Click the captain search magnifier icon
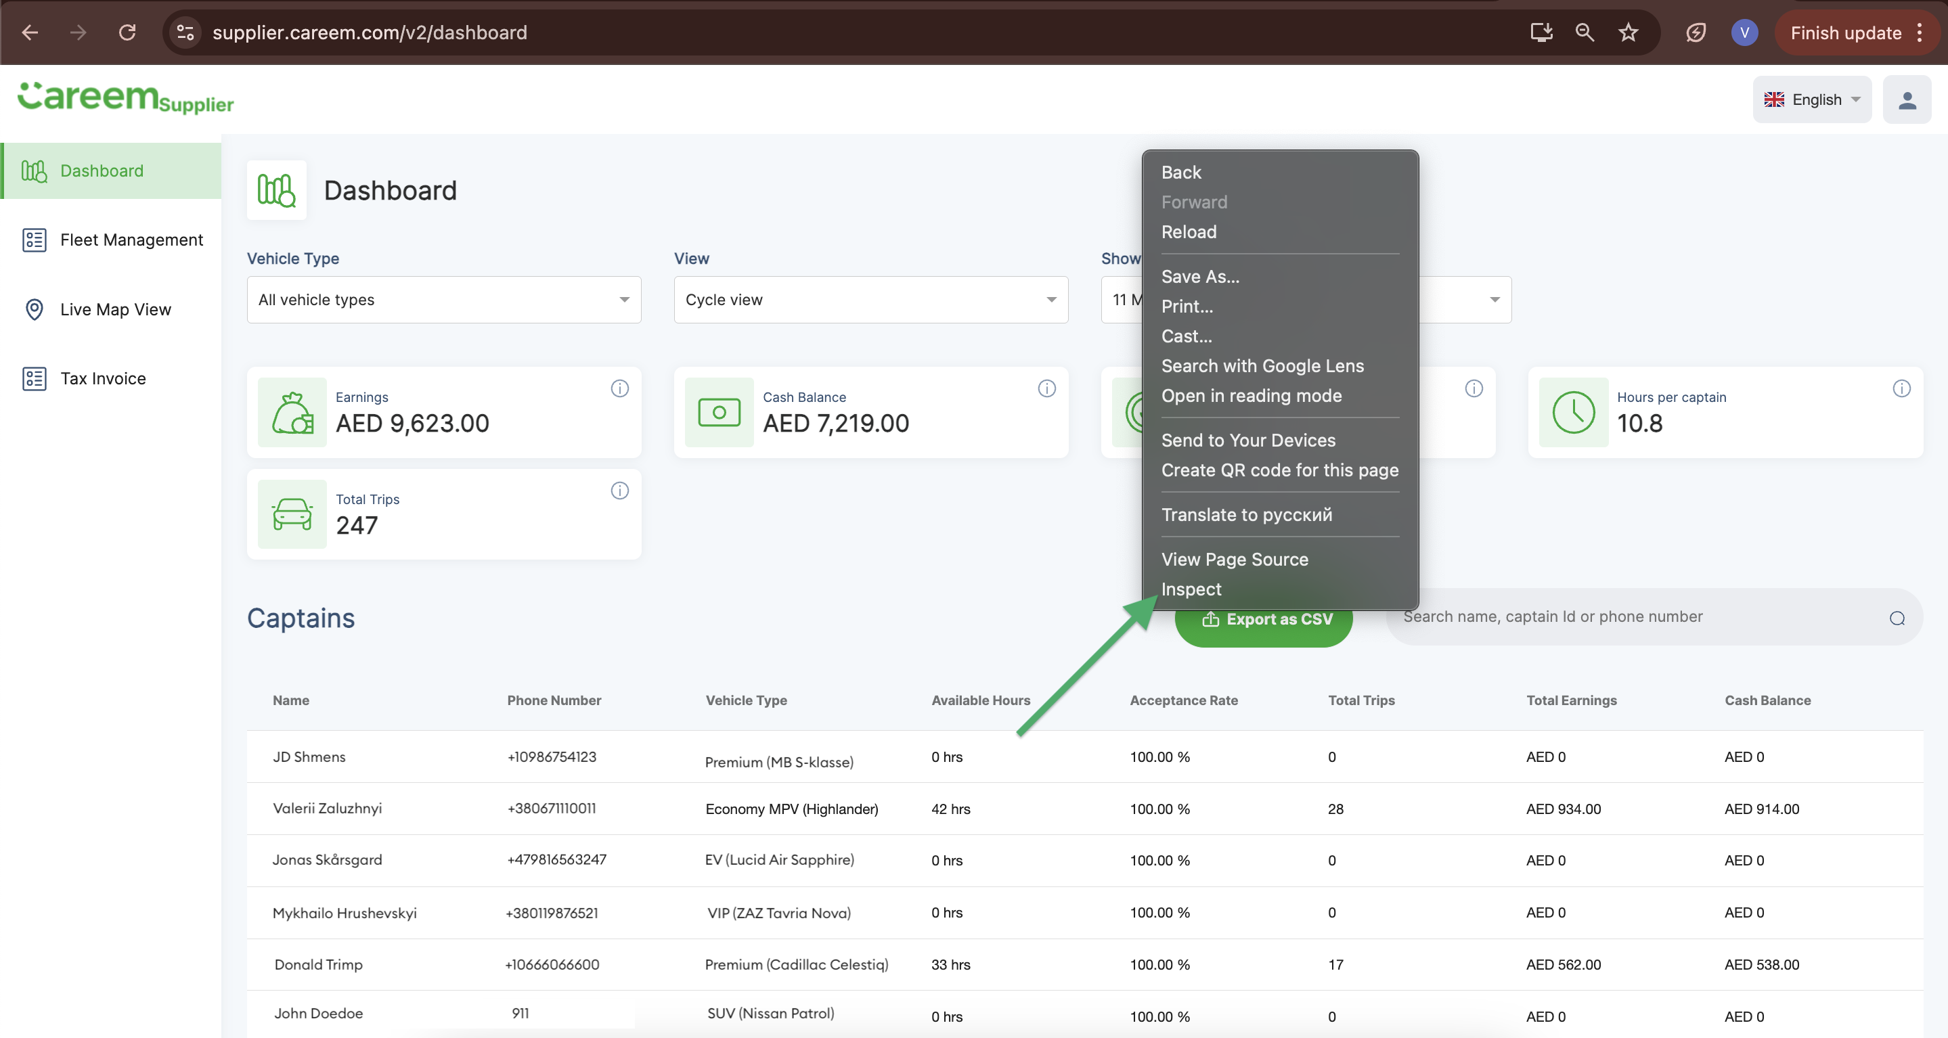 1897,618
